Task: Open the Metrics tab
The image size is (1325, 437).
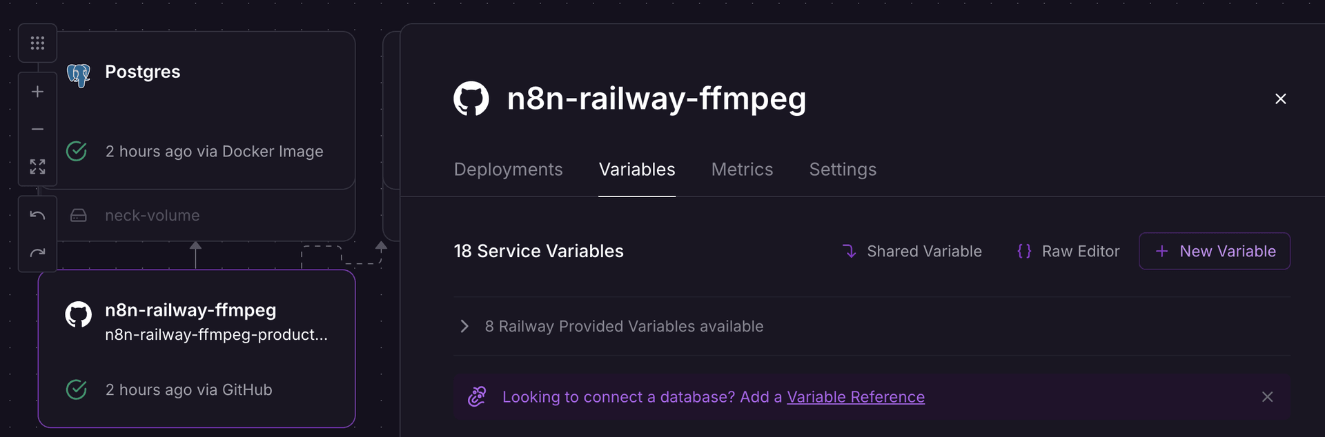Action: pos(742,169)
